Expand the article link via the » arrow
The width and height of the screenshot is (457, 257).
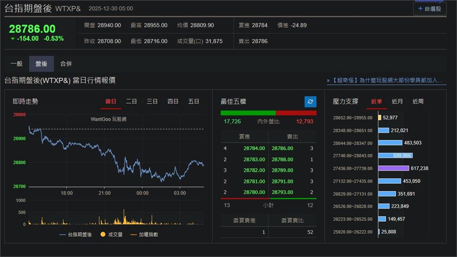[327, 80]
